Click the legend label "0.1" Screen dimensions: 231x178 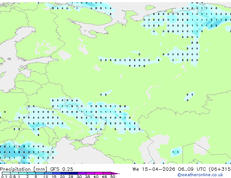pos(4,177)
